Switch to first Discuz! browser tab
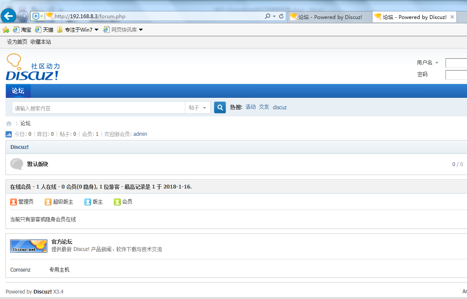This screenshot has height=299, width=467. (x=330, y=17)
